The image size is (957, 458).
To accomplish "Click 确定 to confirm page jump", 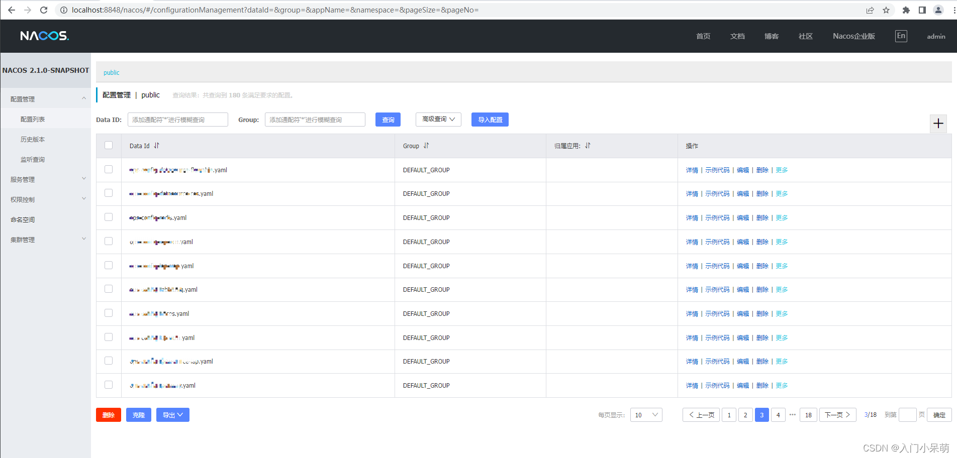I will (939, 415).
